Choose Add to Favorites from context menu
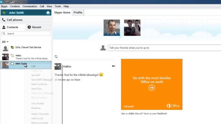The image size is (221, 124). tap(40, 114)
